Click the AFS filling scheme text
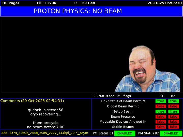Viewport: 183px width, 137px height. pos(45,133)
